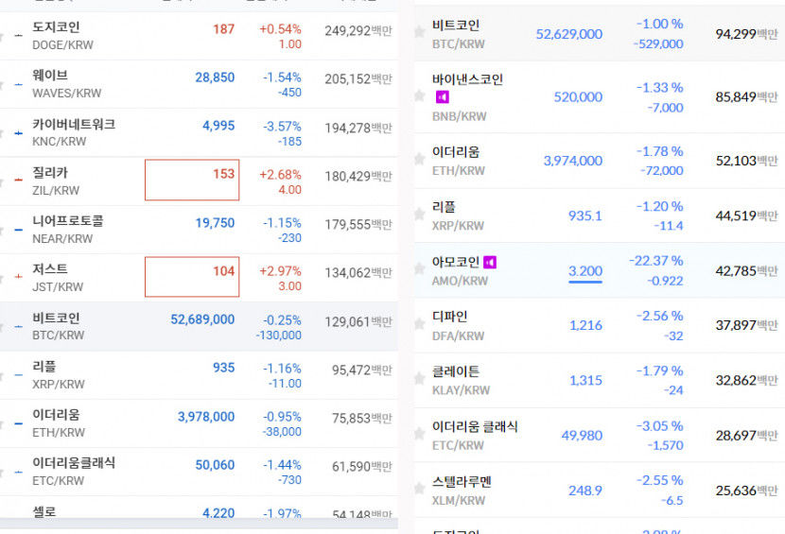Image resolution: width=785 pixels, height=534 pixels.
Task: Select the 셀로 coin name
Action: pos(44,511)
